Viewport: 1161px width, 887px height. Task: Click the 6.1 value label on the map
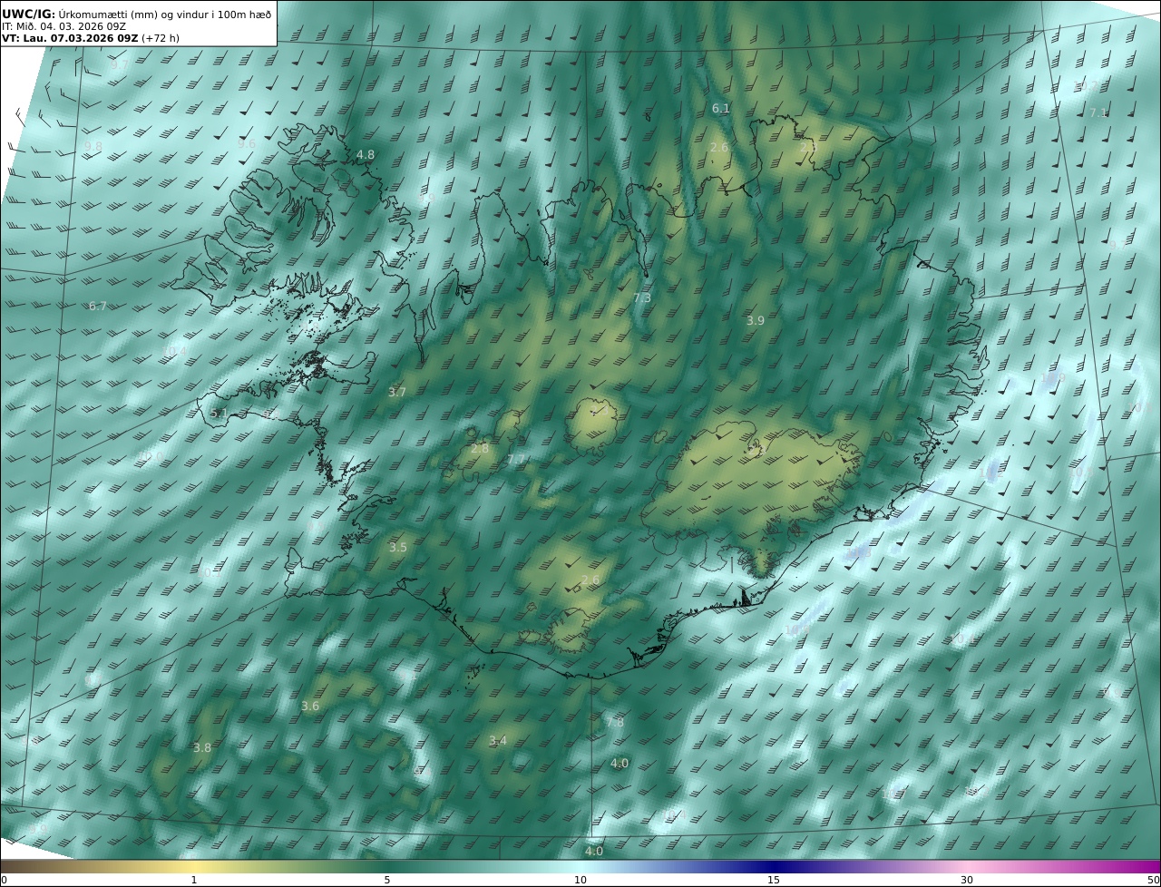tap(720, 108)
